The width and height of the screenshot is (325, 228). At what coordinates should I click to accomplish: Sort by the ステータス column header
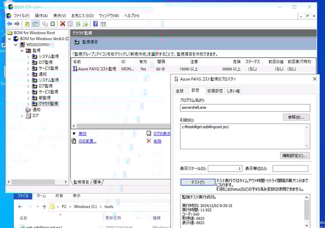click(x=252, y=62)
